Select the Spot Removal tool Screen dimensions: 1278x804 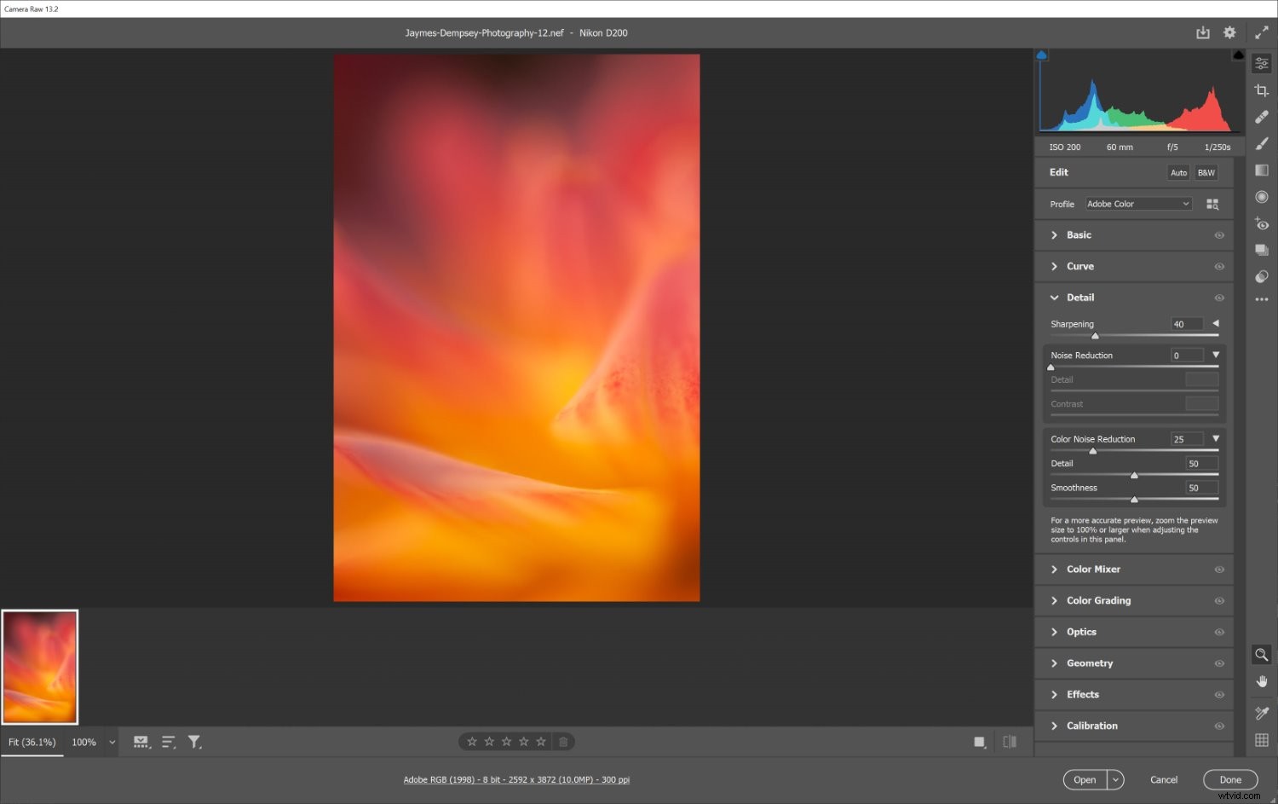[1262, 117]
